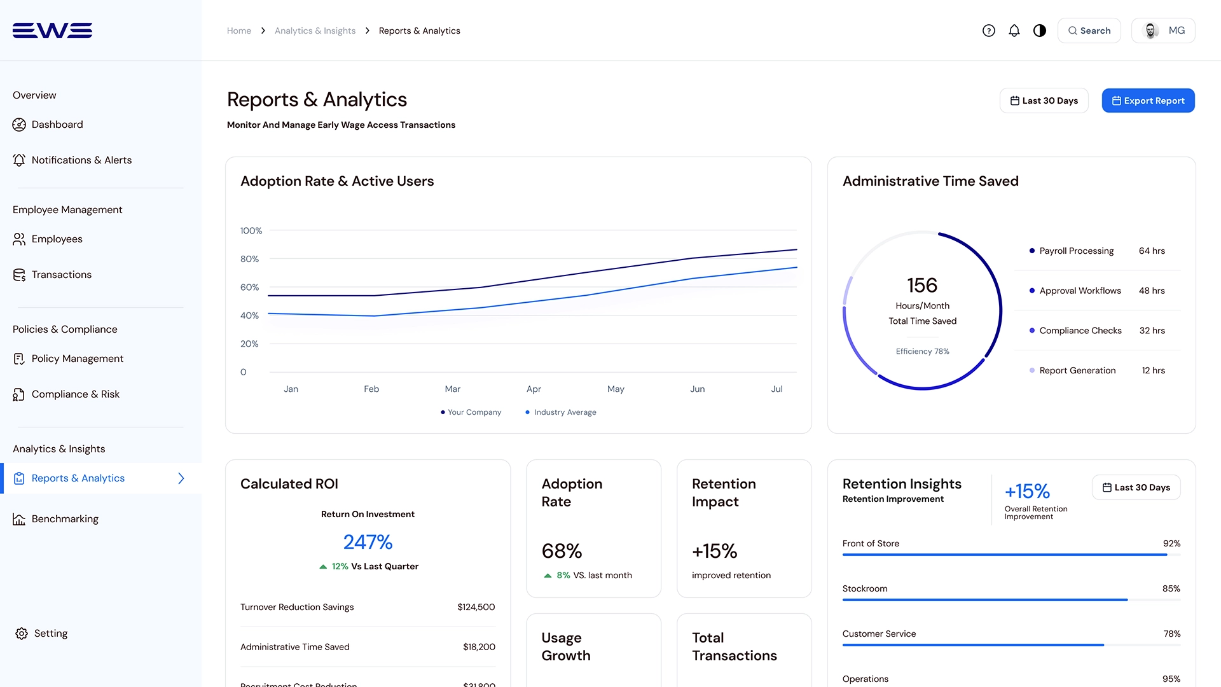Open Notifications & Alerts in sidebar
Image resolution: width=1221 pixels, height=687 pixels.
[x=81, y=160]
